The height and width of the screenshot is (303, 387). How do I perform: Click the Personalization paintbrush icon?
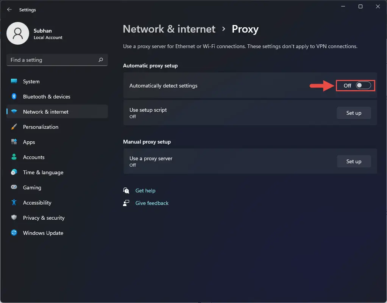(x=14, y=127)
